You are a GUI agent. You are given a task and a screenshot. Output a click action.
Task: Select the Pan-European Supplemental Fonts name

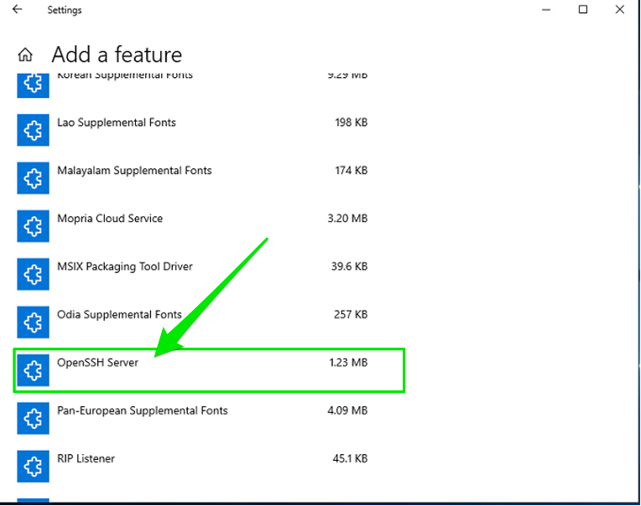coord(143,411)
